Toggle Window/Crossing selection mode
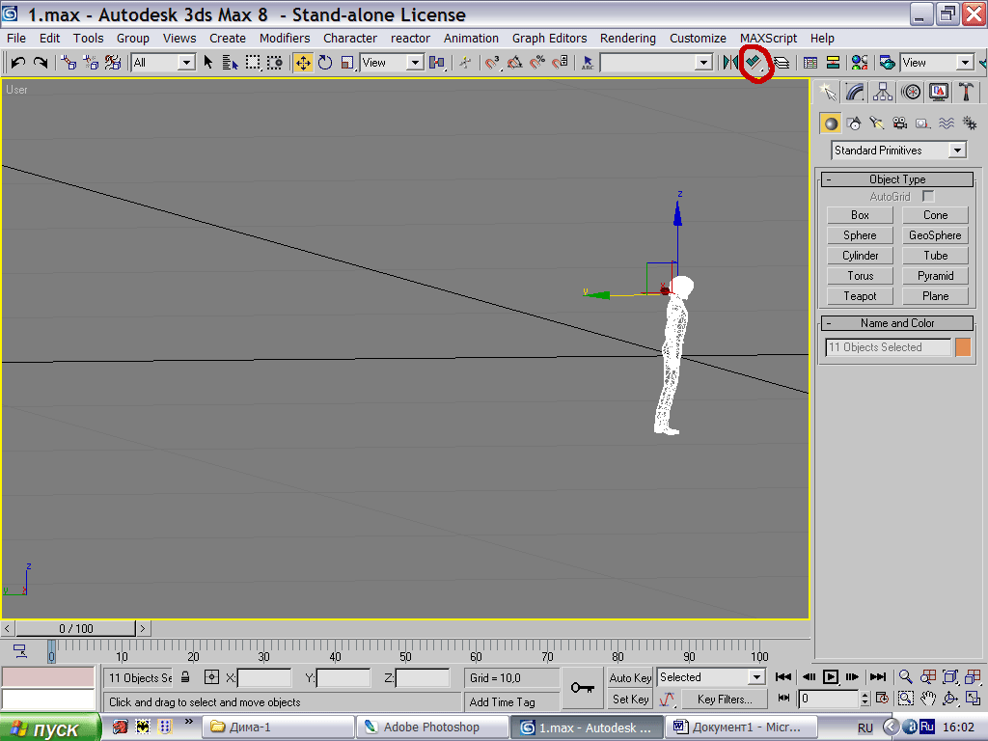 [x=275, y=63]
